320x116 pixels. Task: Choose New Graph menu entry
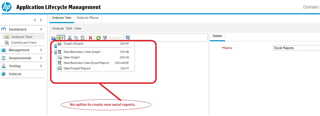coord(96,57)
